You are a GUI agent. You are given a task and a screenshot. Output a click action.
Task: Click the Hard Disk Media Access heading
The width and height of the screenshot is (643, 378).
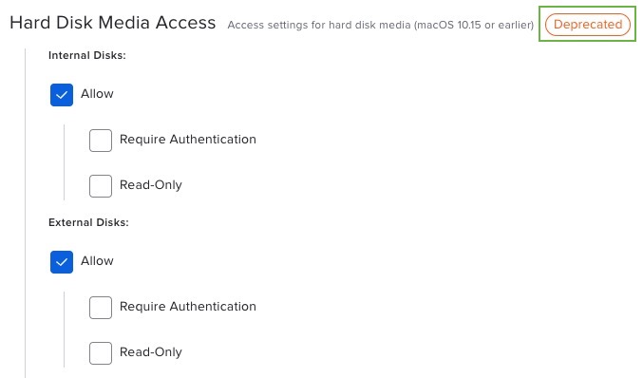(113, 23)
